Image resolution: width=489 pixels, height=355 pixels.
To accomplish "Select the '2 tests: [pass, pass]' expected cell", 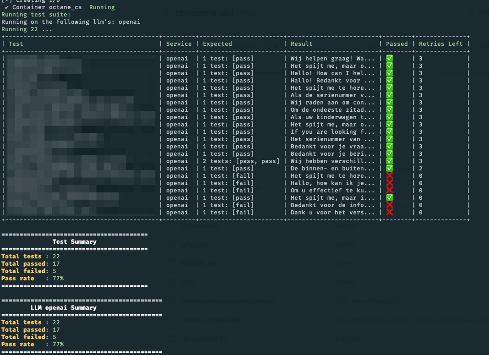I will pyautogui.click(x=241, y=161).
